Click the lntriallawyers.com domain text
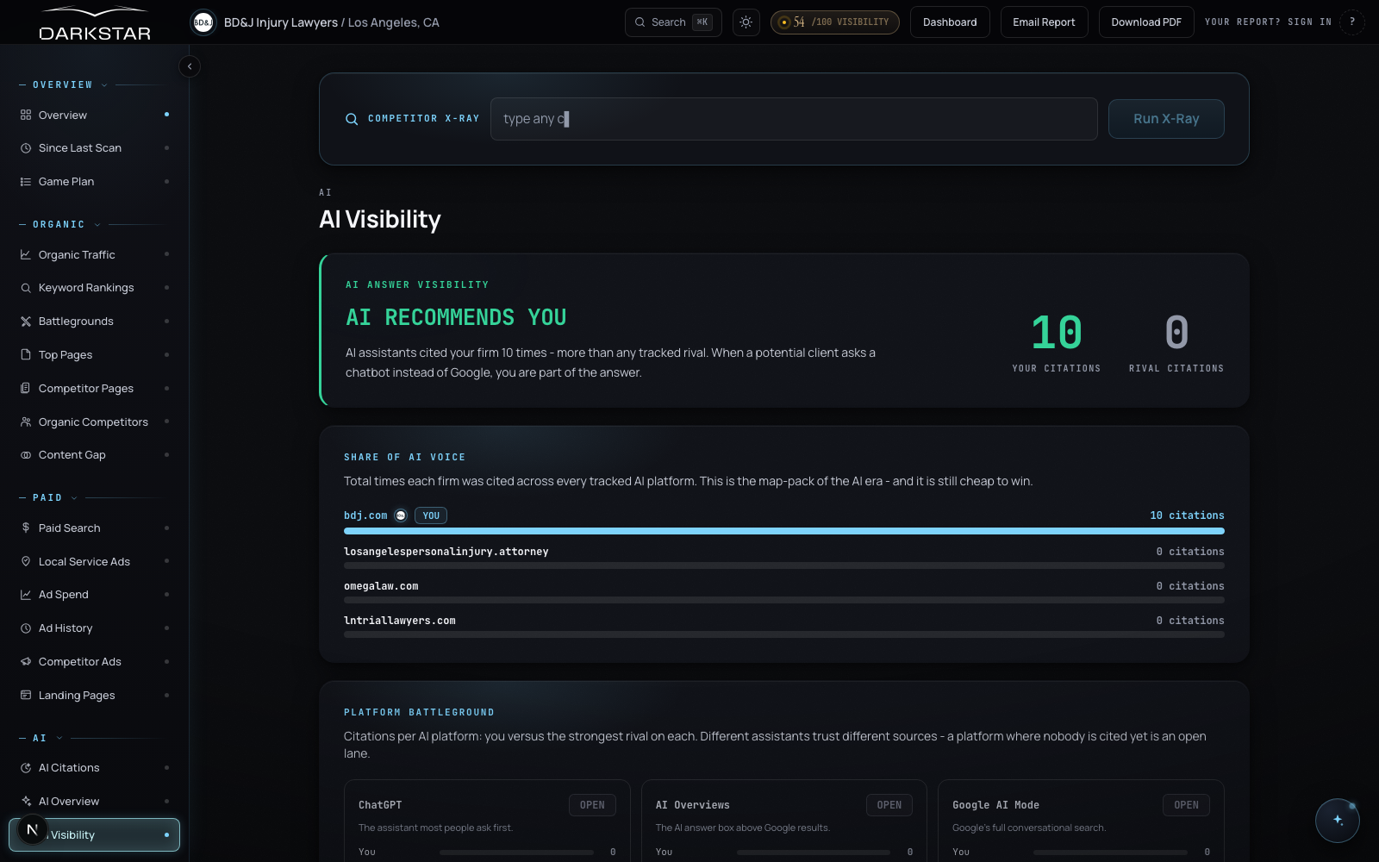This screenshot has height=862, width=1379. 400,621
